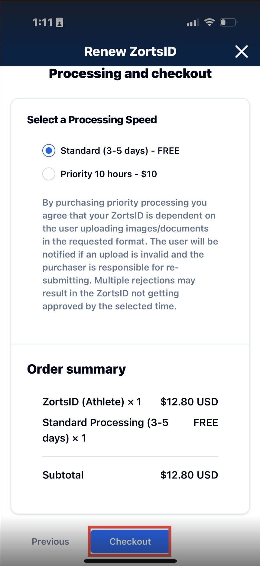Tap the battery indicator icon

click(228, 22)
